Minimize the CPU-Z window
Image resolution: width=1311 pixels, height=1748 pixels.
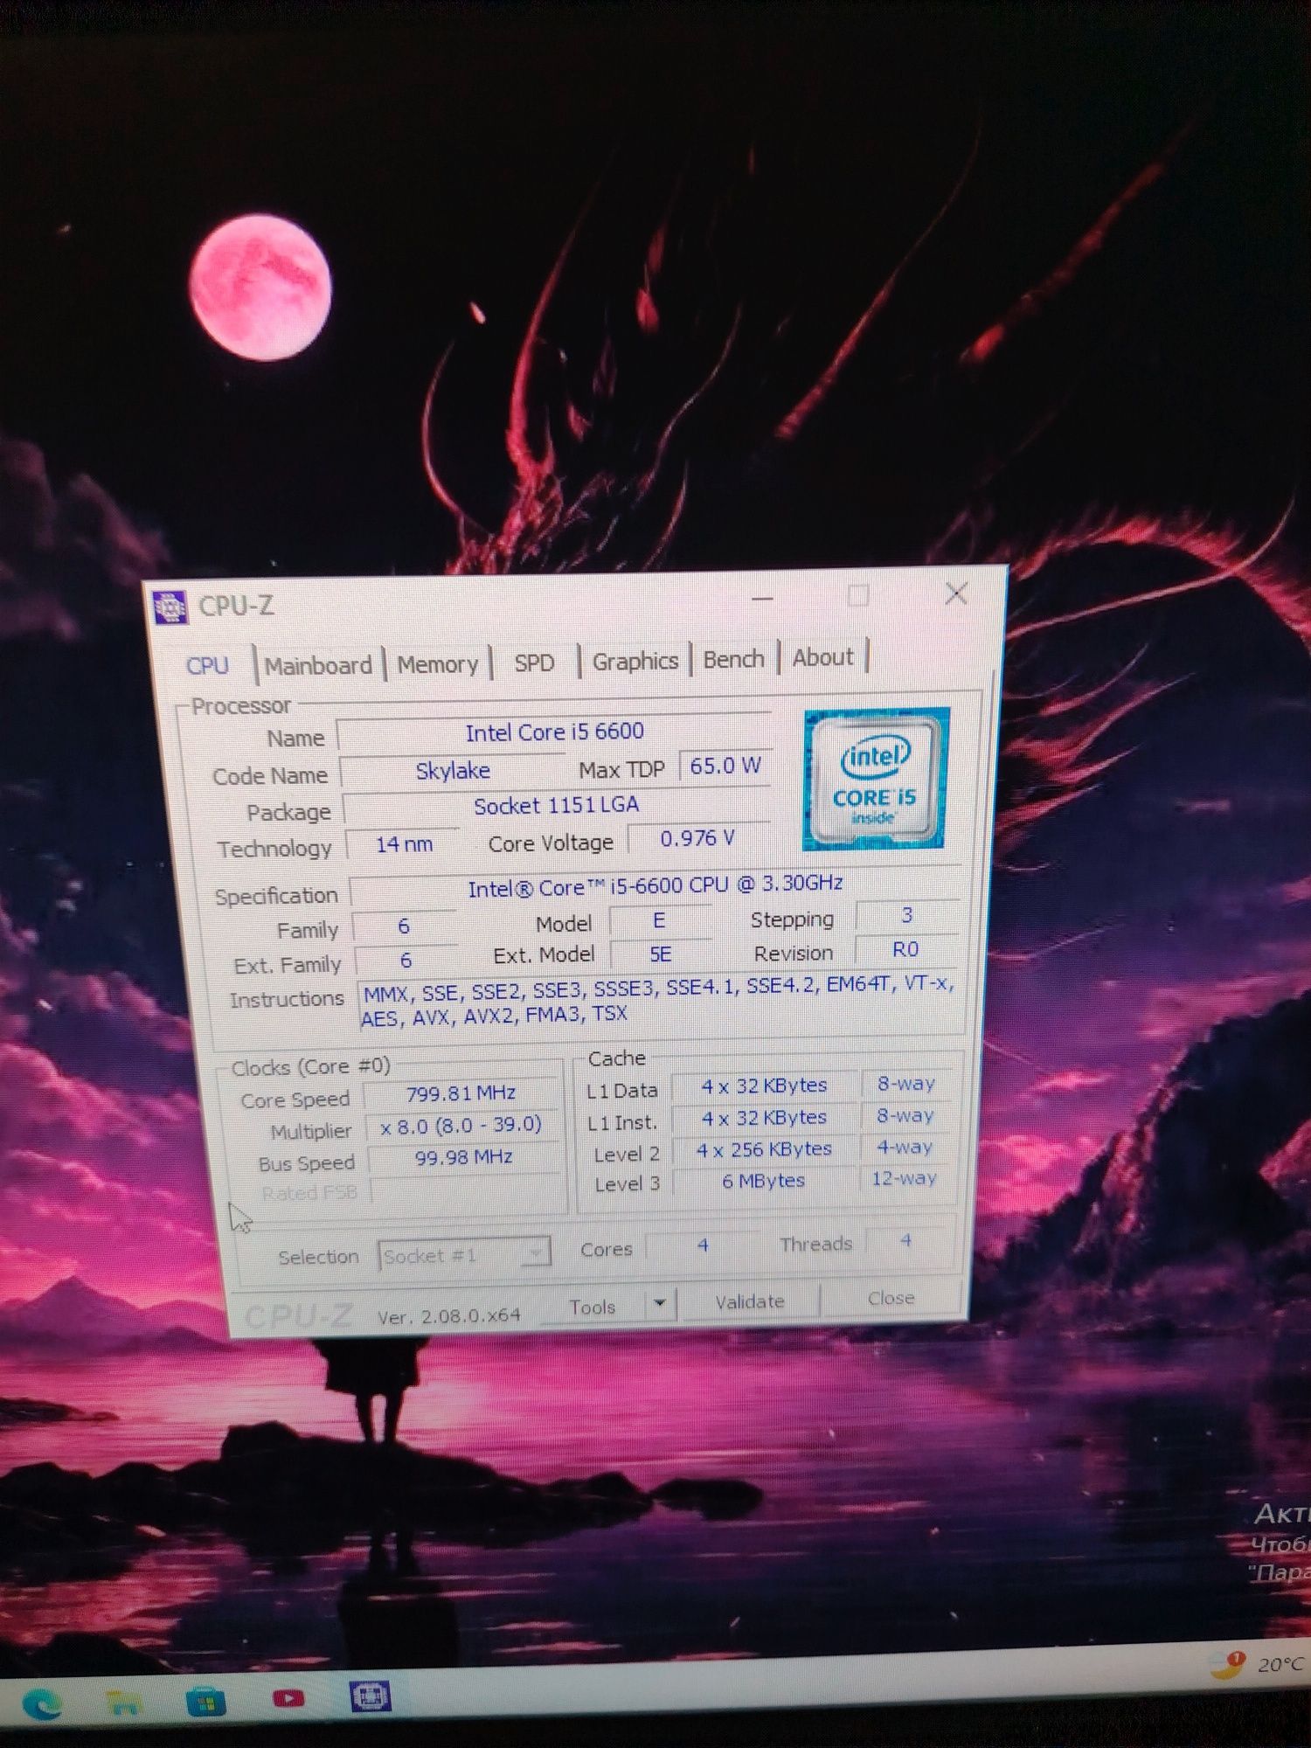coord(763,599)
